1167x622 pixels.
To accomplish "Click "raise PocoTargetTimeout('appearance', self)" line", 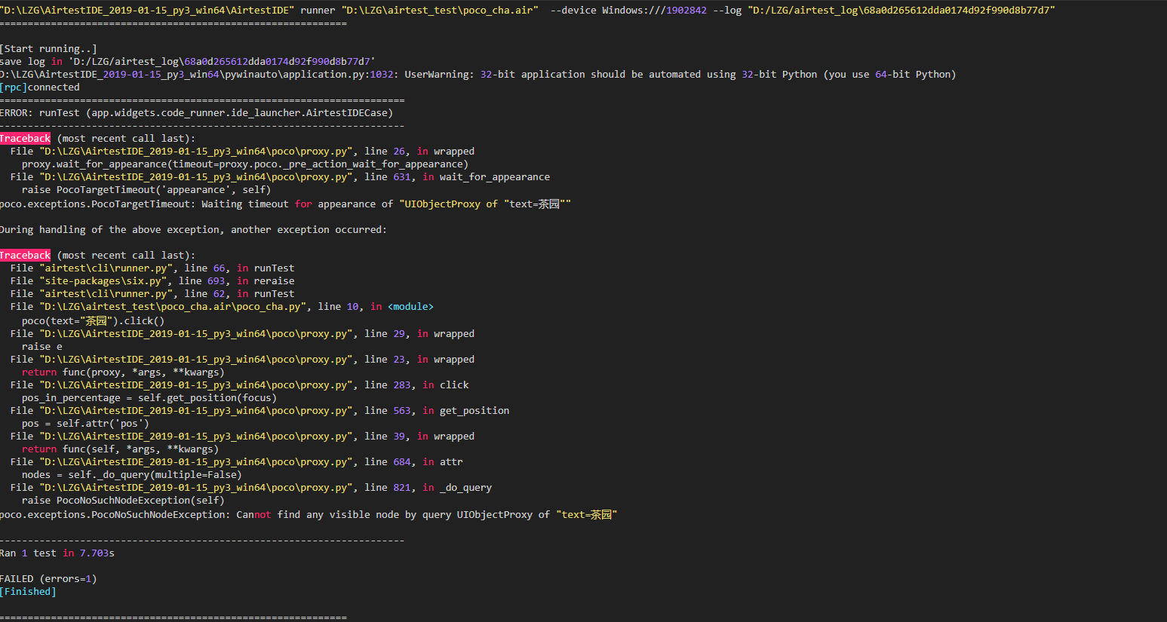I will point(146,190).
